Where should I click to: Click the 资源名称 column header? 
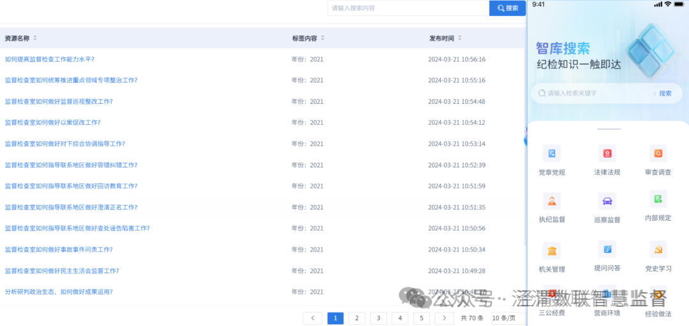click(x=17, y=38)
